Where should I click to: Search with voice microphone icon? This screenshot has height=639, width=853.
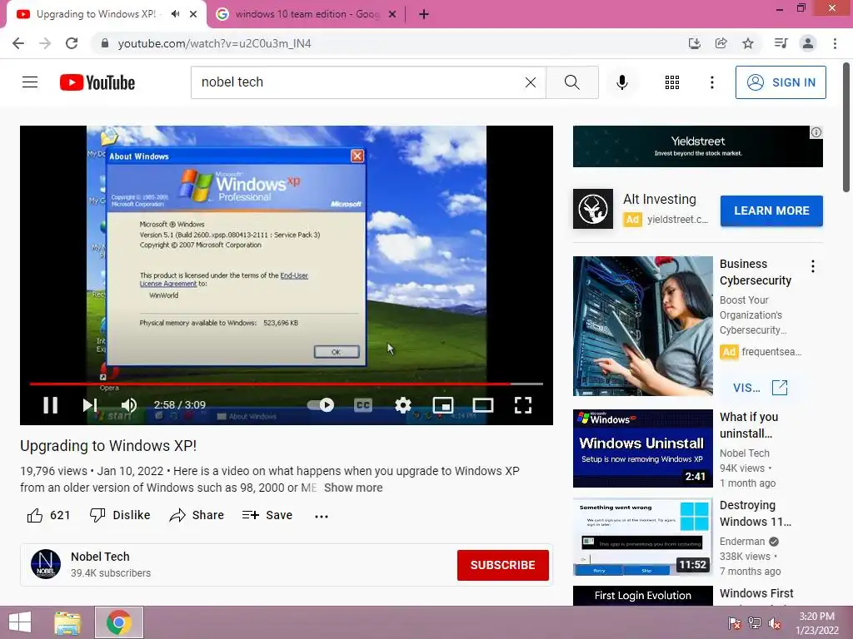click(x=622, y=82)
